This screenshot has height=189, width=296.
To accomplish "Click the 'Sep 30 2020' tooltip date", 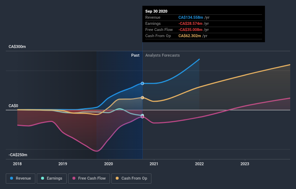I will pos(156,11).
